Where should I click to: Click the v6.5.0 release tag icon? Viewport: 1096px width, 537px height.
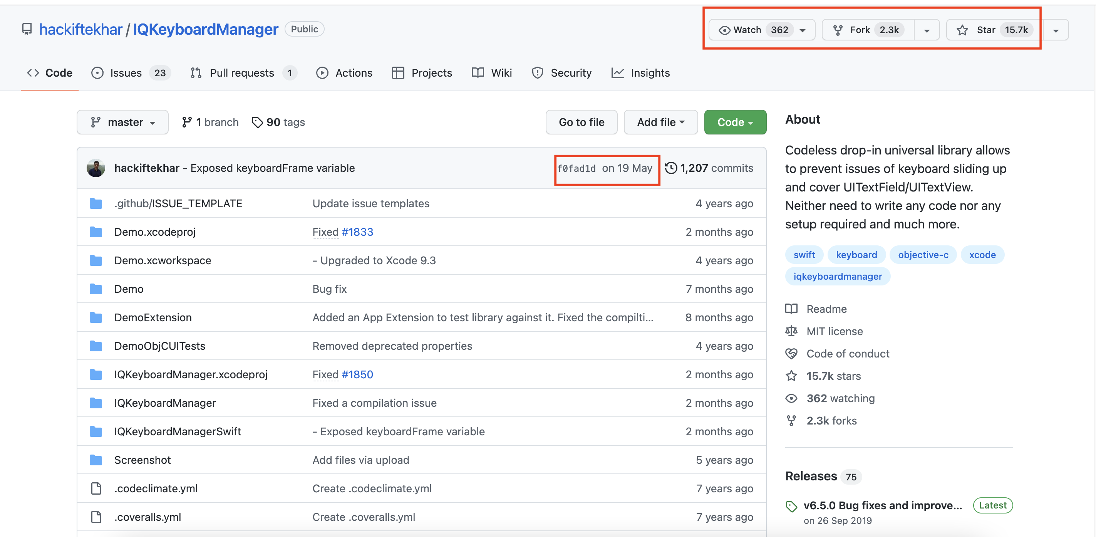point(791,506)
